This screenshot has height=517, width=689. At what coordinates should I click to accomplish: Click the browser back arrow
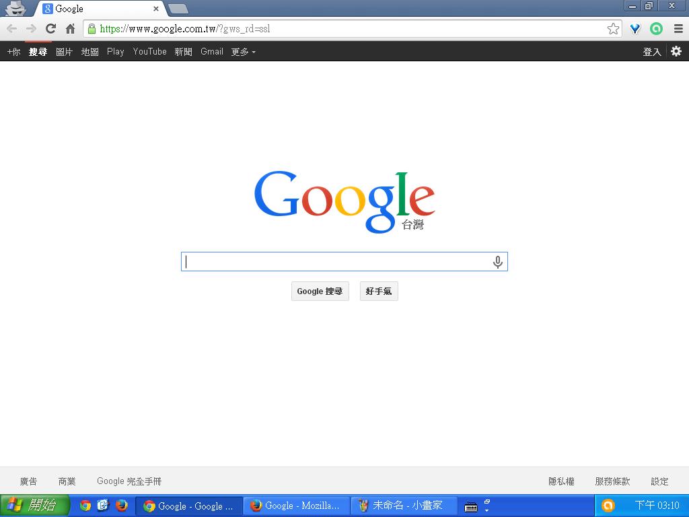pos(12,29)
